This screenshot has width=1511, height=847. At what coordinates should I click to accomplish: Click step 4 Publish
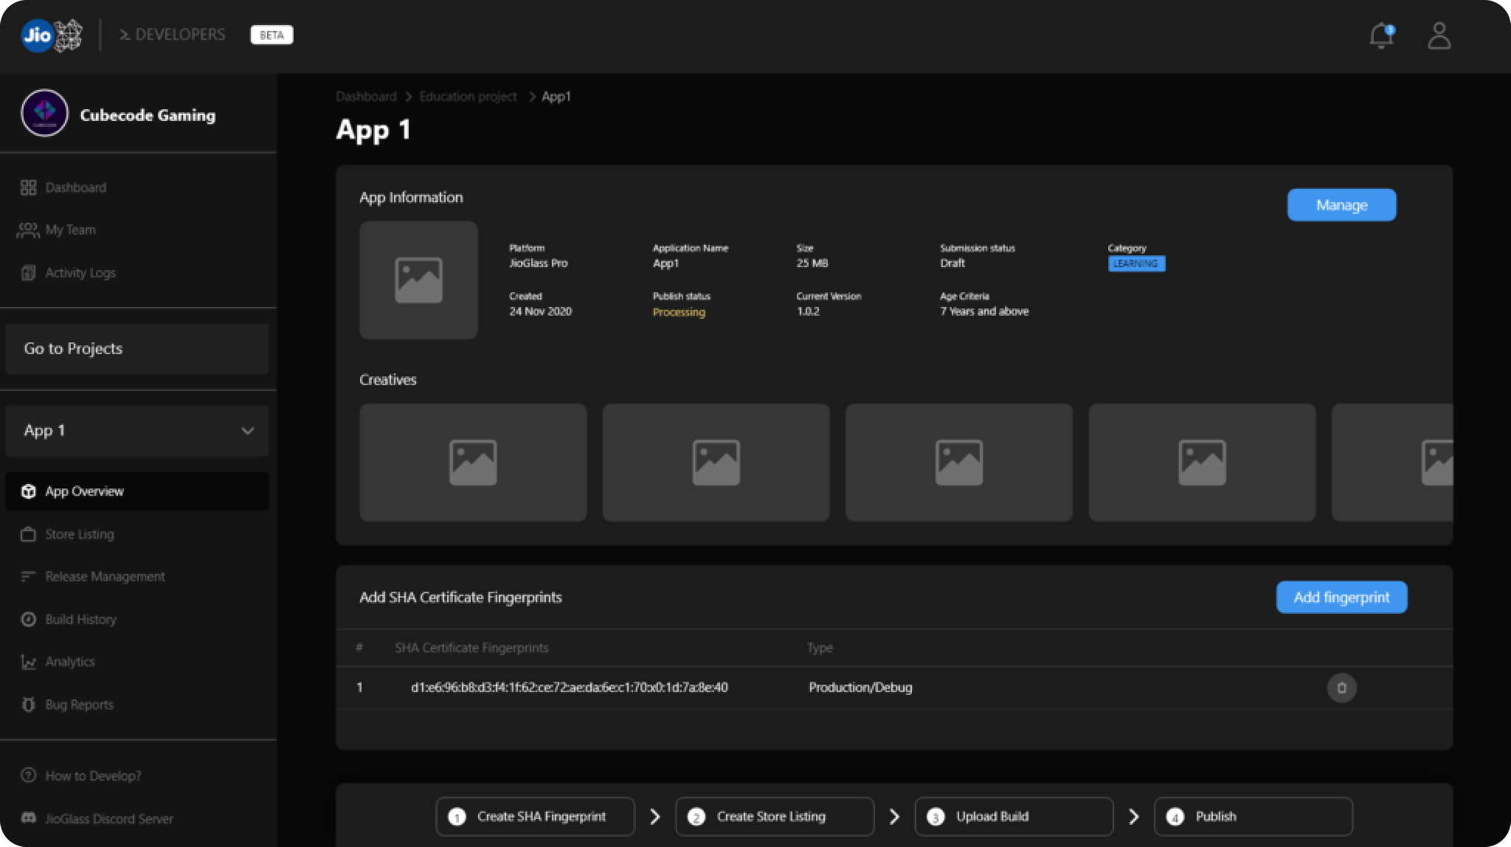pos(1253,817)
